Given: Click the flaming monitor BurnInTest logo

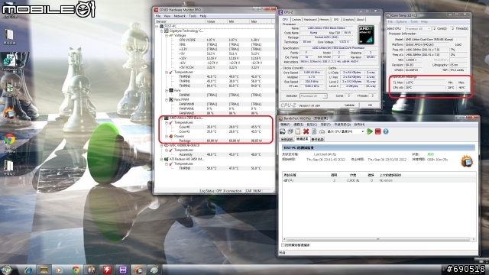Looking at the screenshot, I should (x=467, y=161).
